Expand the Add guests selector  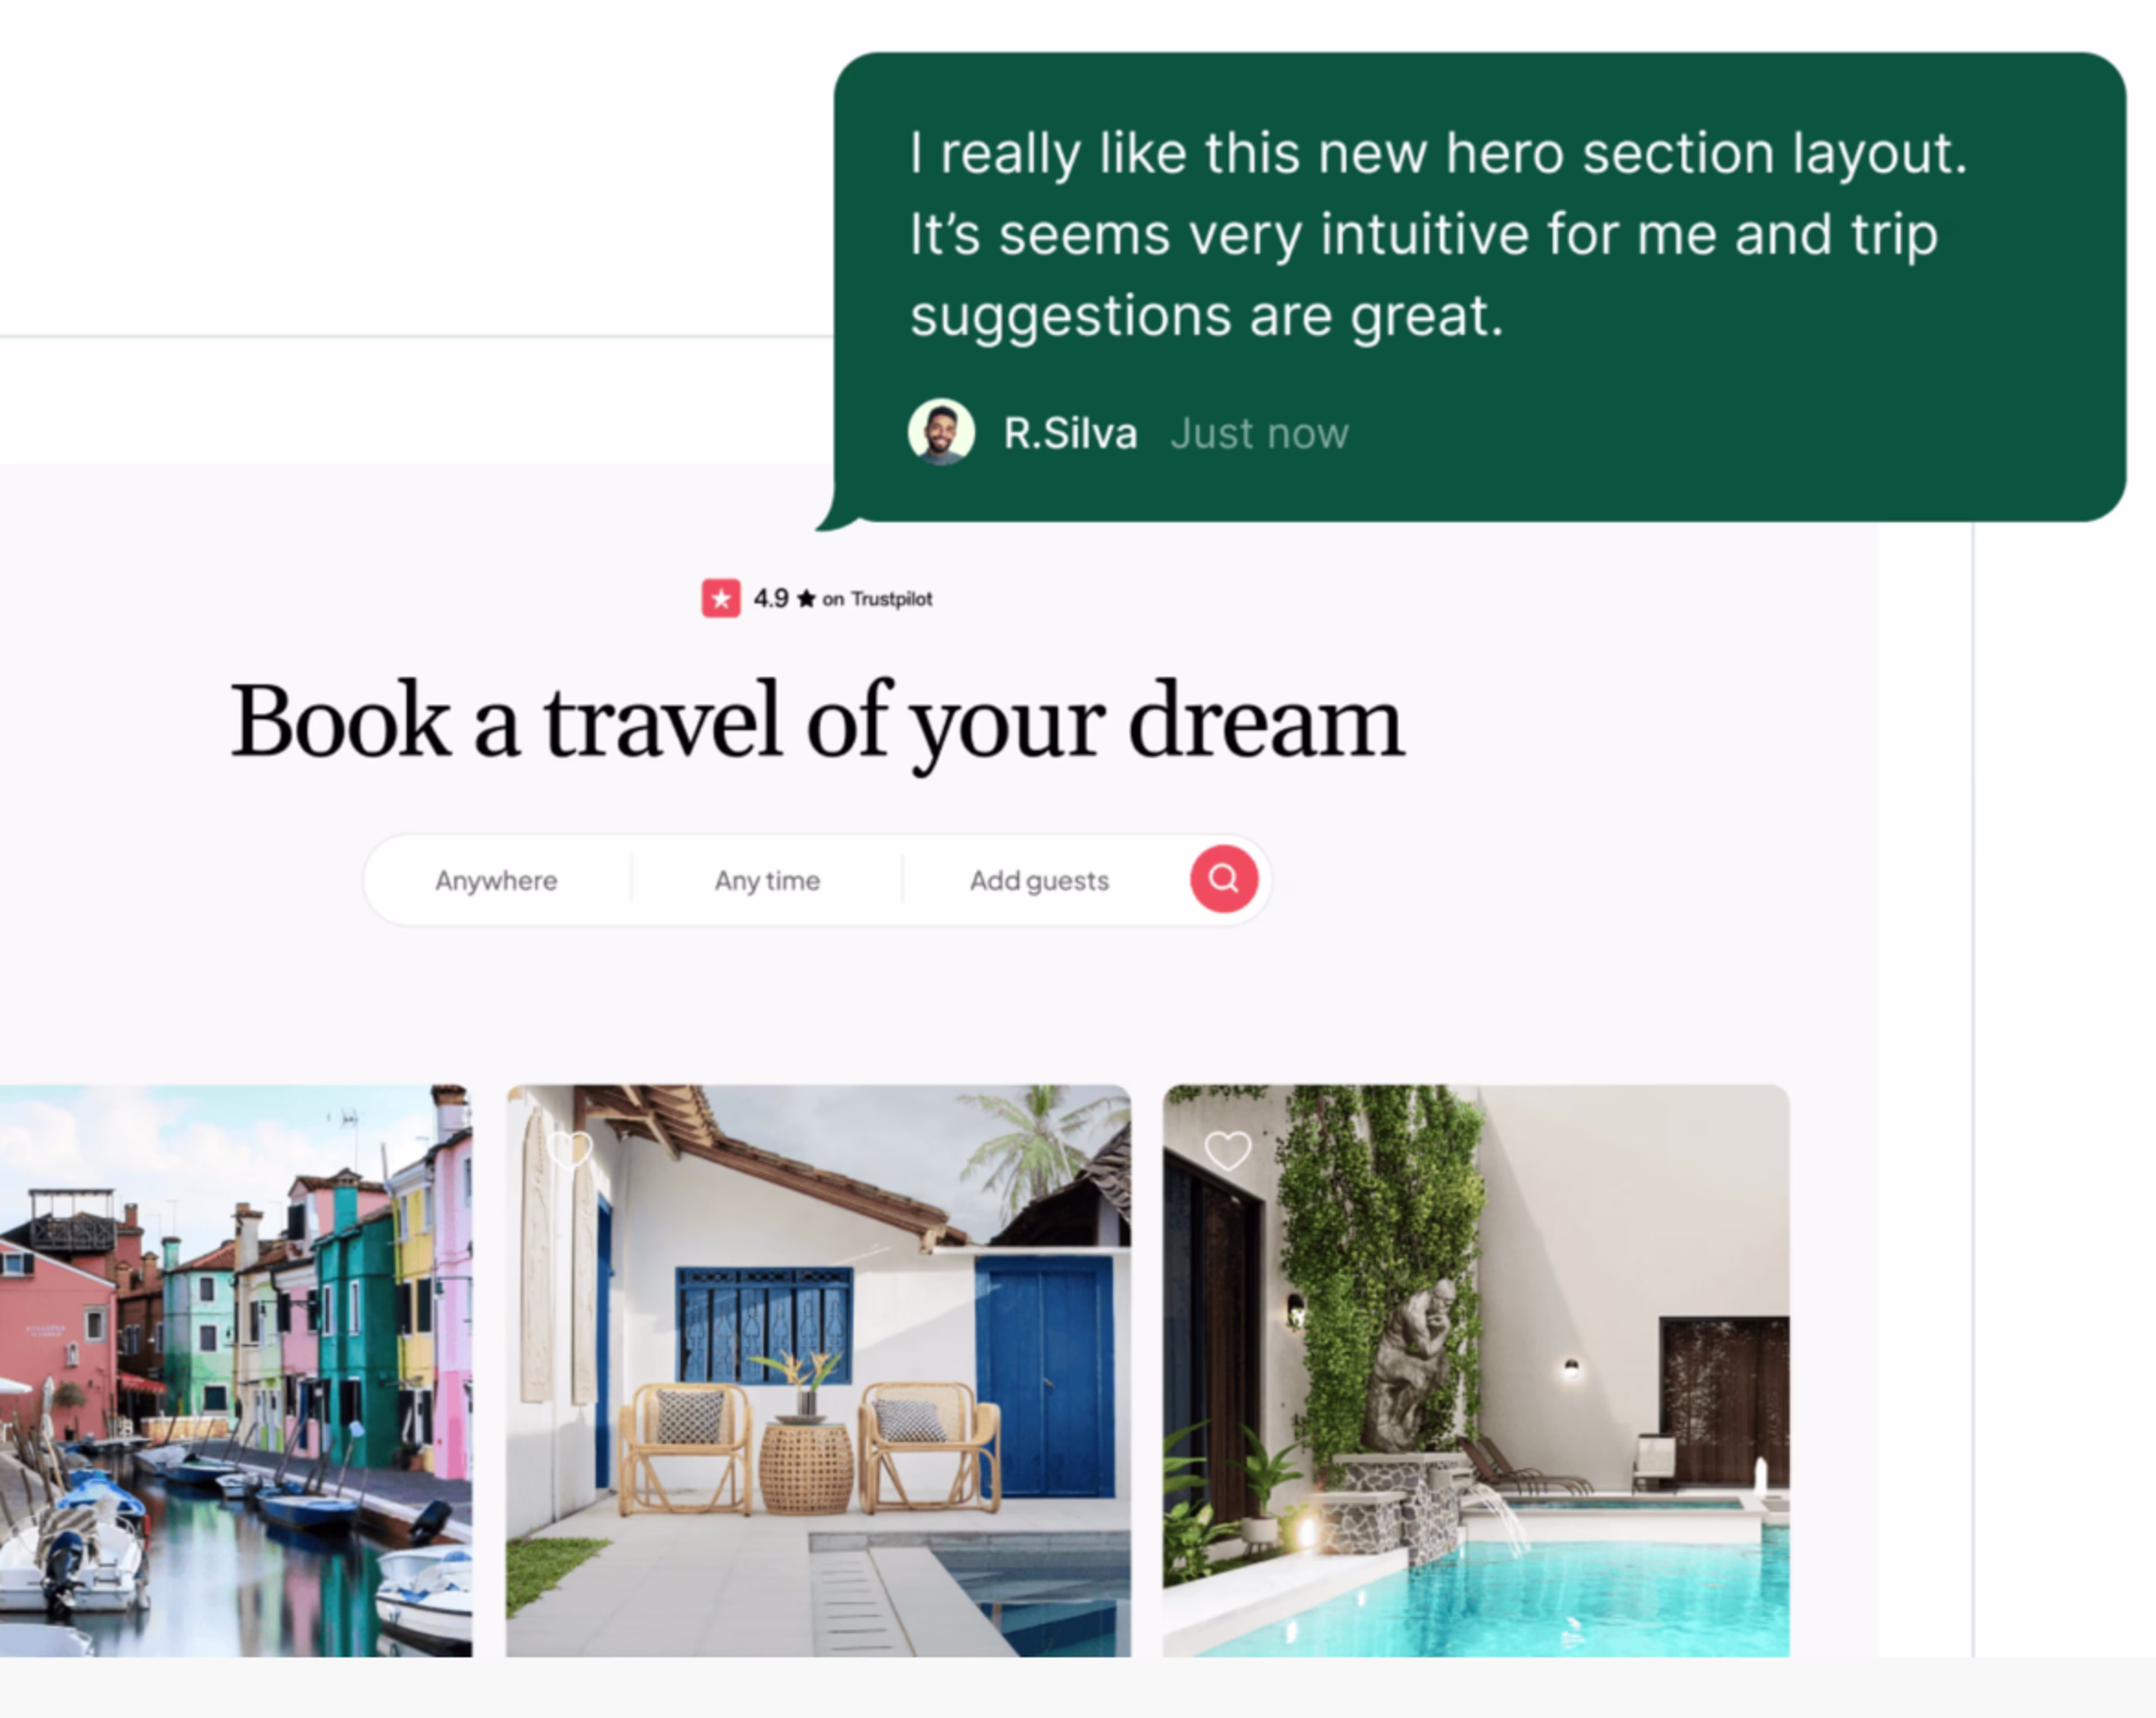(x=1039, y=880)
